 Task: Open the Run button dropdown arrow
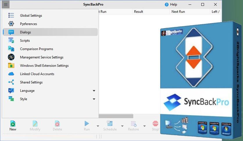(x=98, y=126)
